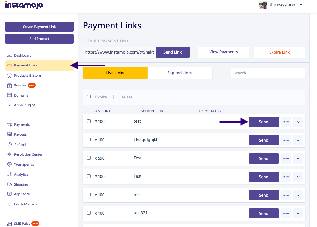The height and width of the screenshot is (227, 317).
Task: Send the TEstqdfghjkl payment link
Action: pyautogui.click(x=264, y=140)
